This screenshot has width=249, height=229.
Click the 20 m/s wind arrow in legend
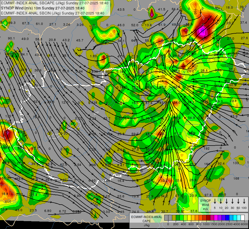(x=226, y=201)
